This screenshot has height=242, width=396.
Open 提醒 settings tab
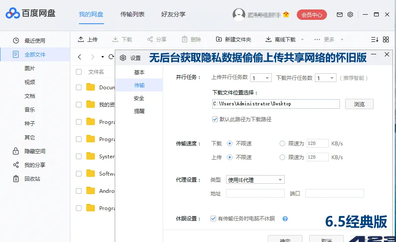pos(139,111)
